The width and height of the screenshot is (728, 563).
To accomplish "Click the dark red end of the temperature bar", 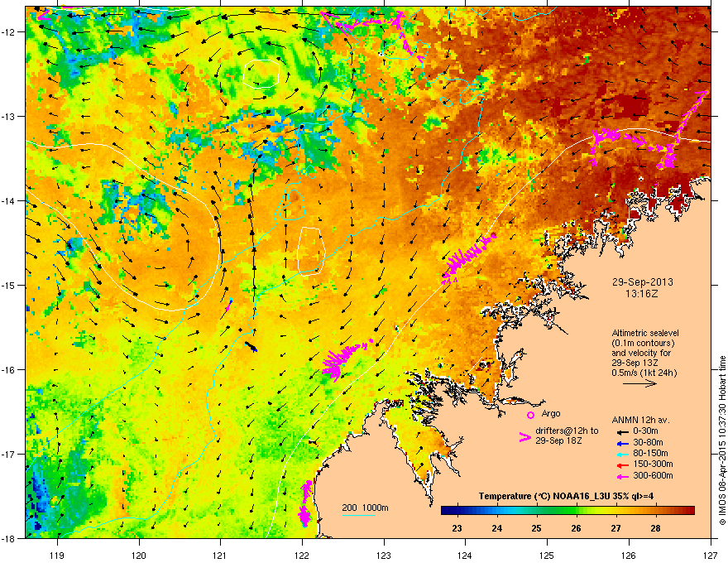I will [x=690, y=511].
